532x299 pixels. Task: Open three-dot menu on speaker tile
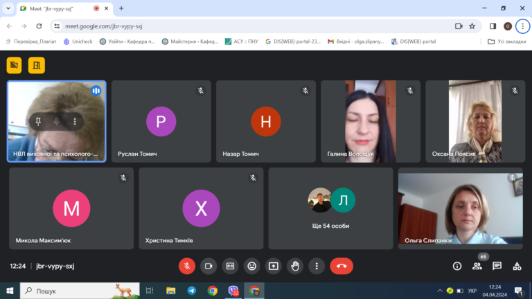pos(75,121)
